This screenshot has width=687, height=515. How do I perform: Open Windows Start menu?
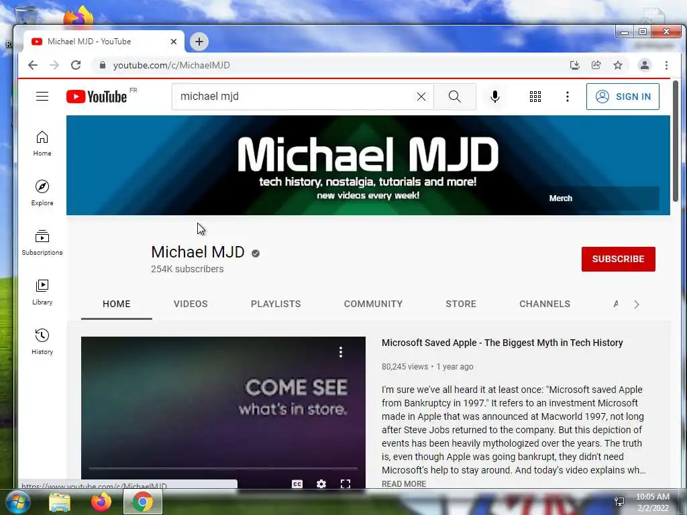pos(17,502)
